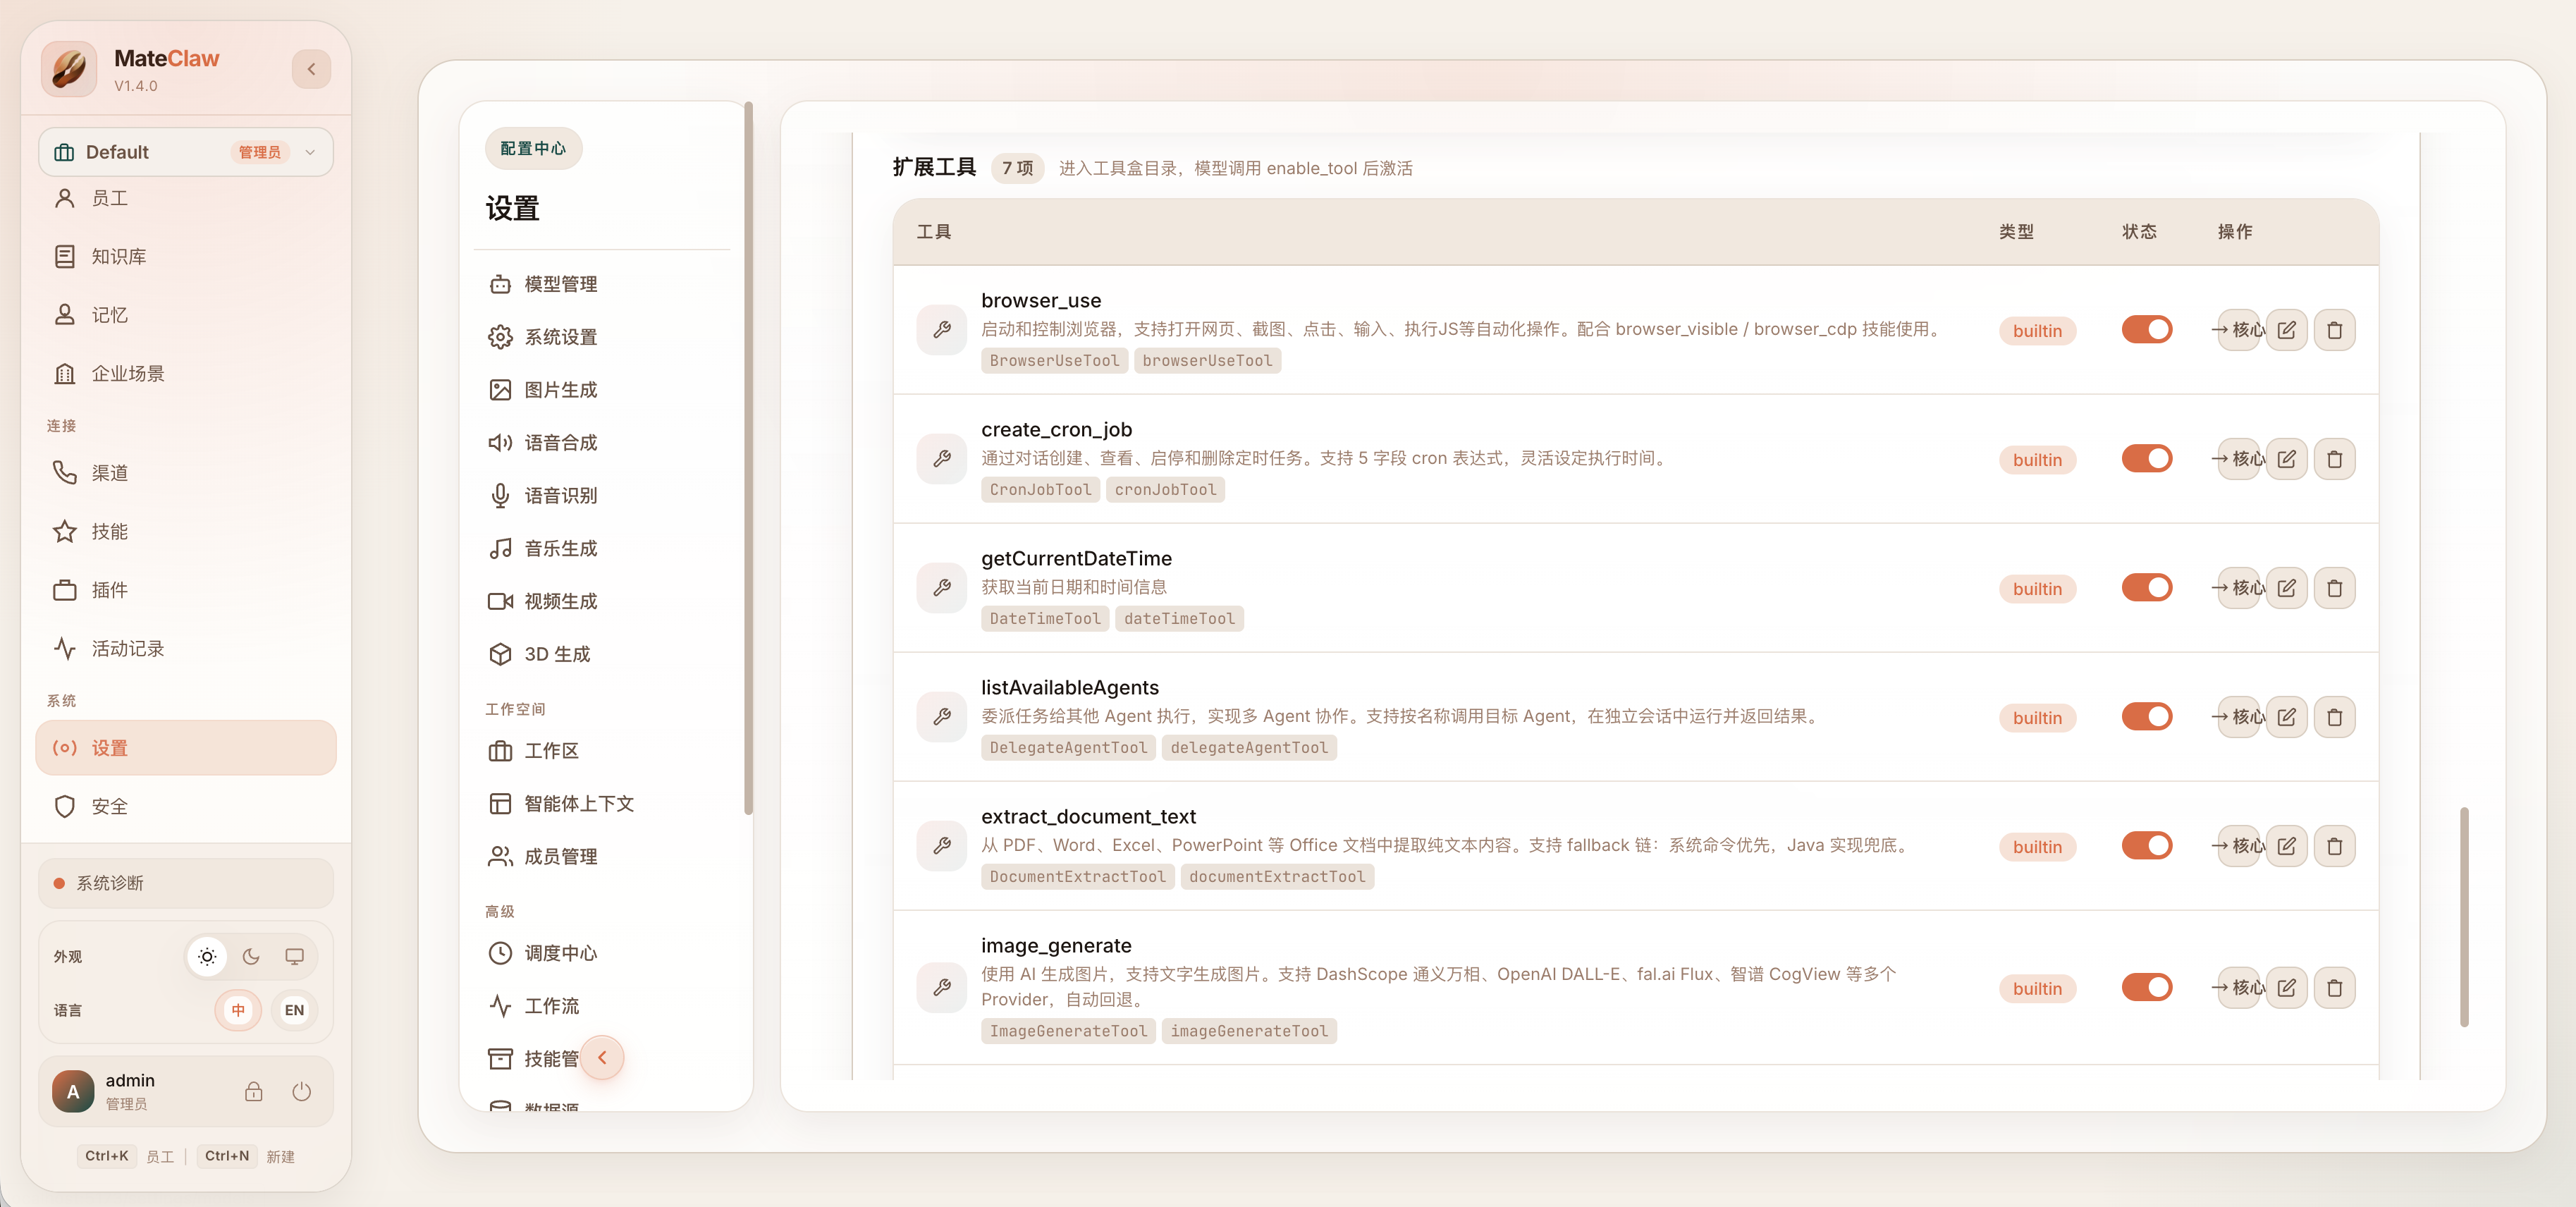
Task: Click the admin avatar
Action: click(73, 1091)
